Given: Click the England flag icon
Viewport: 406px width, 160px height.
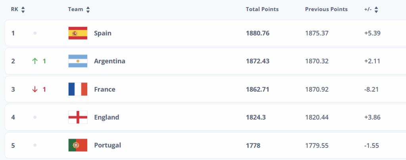Looking at the screenshot, I should click(78, 117).
